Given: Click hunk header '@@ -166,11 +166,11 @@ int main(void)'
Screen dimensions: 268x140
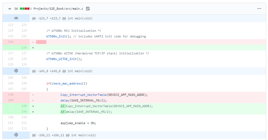Looking at the screenshot, I should pos(64,135).
